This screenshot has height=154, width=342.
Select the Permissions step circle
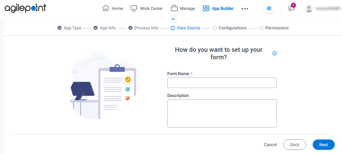click(x=261, y=28)
